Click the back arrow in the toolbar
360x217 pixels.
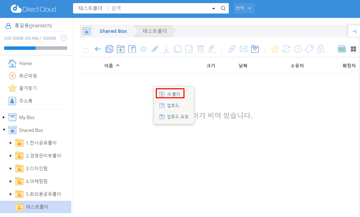click(x=98, y=49)
